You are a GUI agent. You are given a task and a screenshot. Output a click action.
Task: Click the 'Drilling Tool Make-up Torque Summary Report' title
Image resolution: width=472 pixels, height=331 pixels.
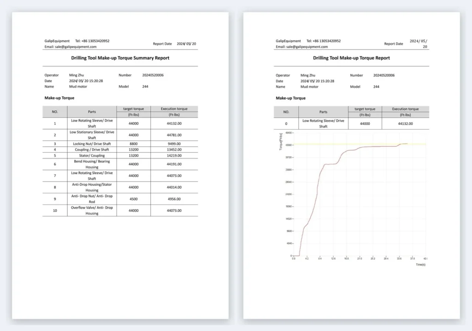click(x=120, y=58)
